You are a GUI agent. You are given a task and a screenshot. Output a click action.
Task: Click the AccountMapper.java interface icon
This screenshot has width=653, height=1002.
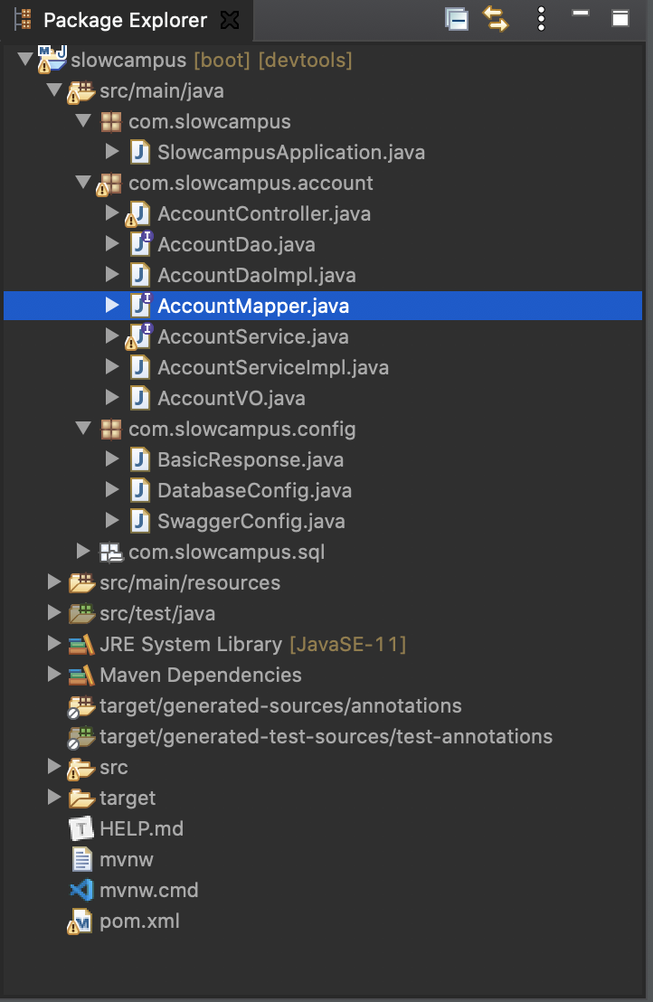tap(140, 306)
